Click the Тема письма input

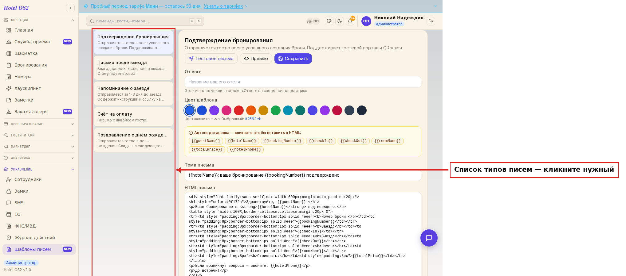(303, 175)
